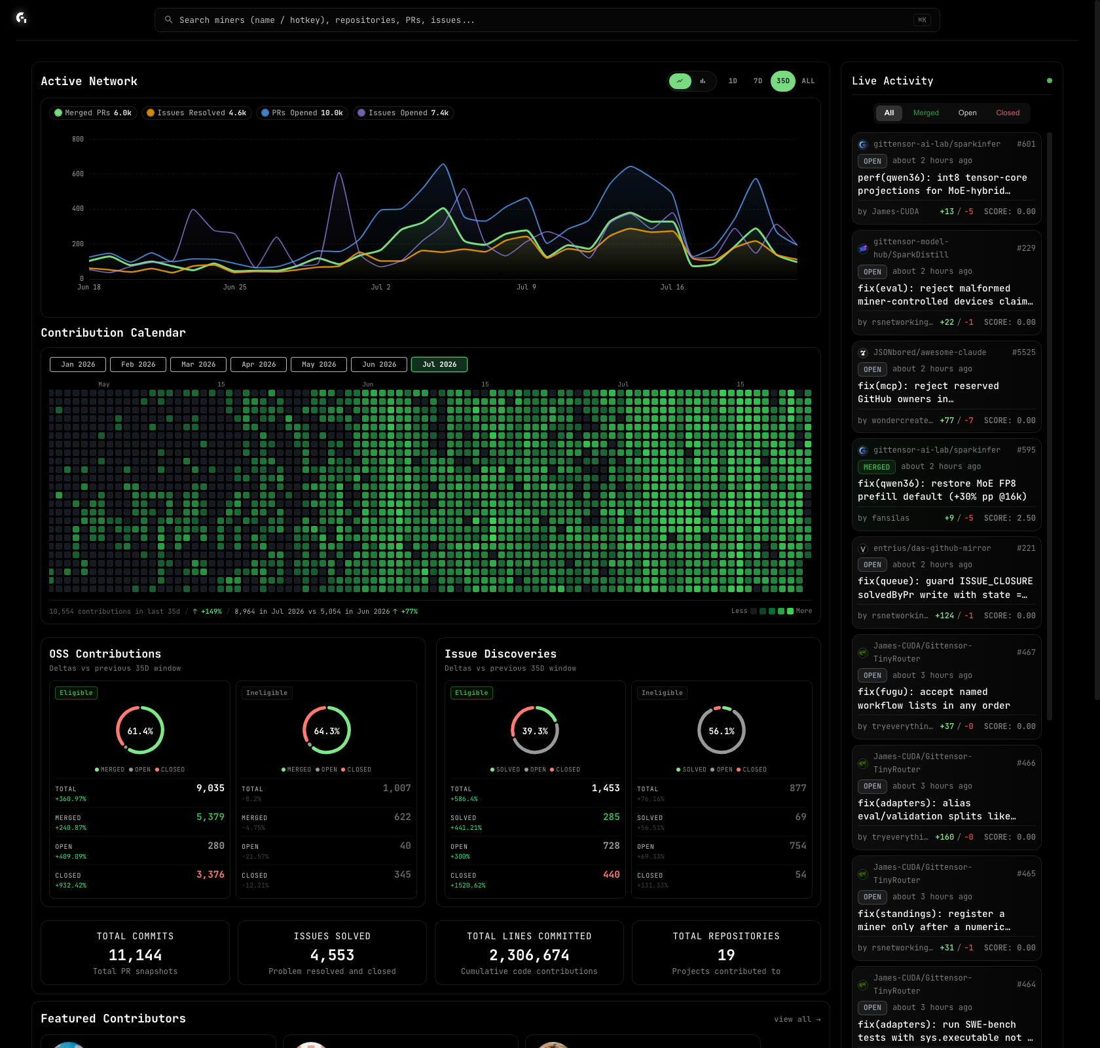The width and height of the screenshot is (1100, 1048).
Task: Click the ⌘K shortcut badge
Action: pyautogui.click(x=922, y=20)
